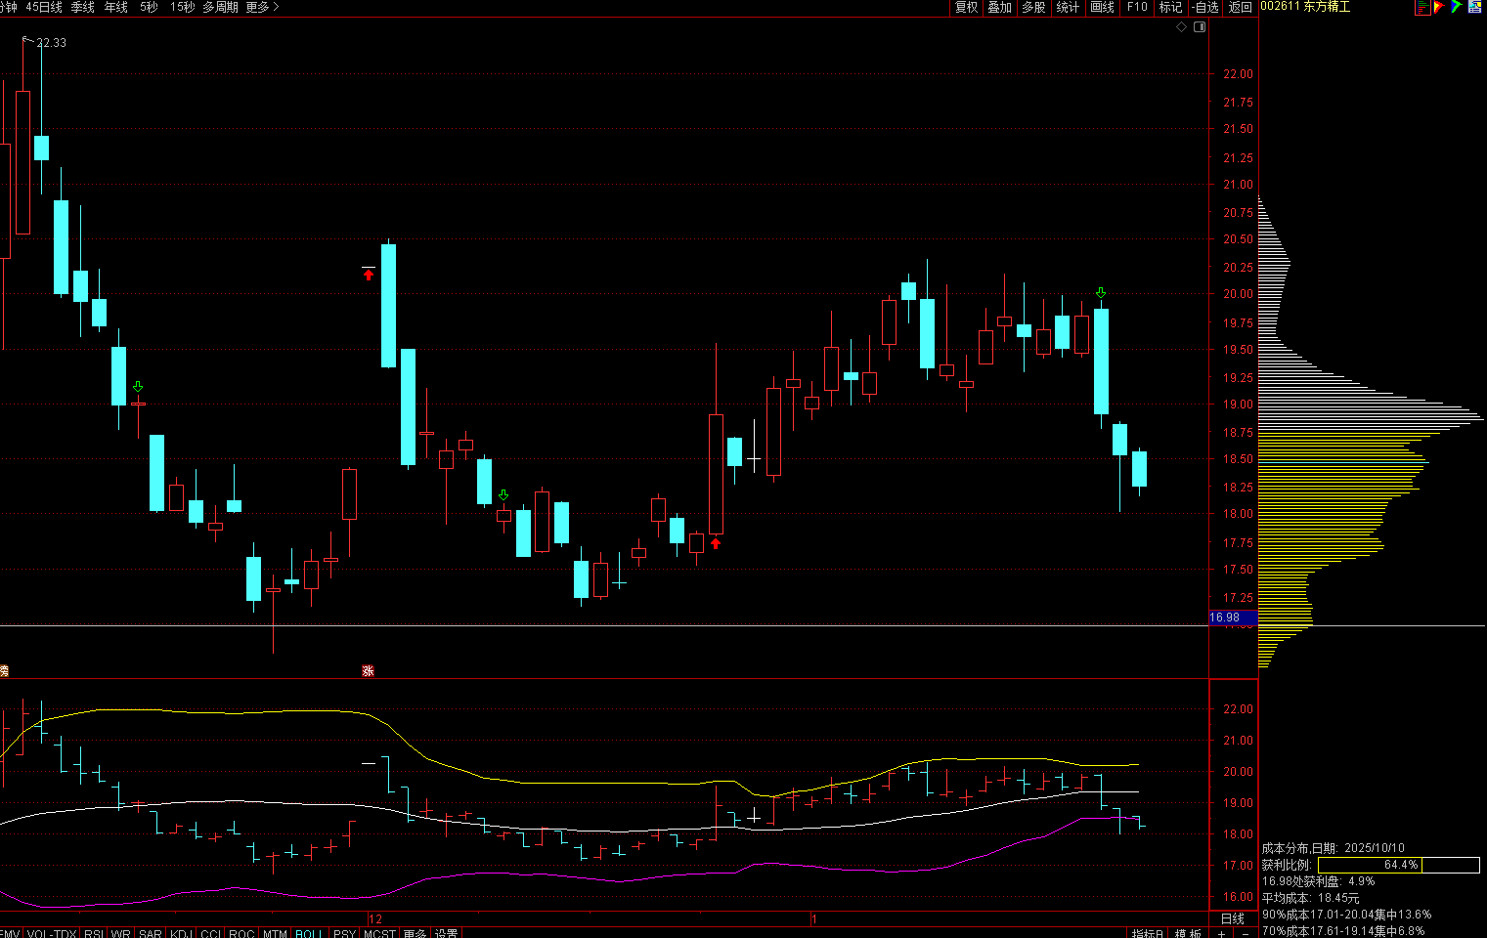This screenshot has height=938, width=1487.
Task: Switch indicator to CCI
Action: pyautogui.click(x=210, y=933)
